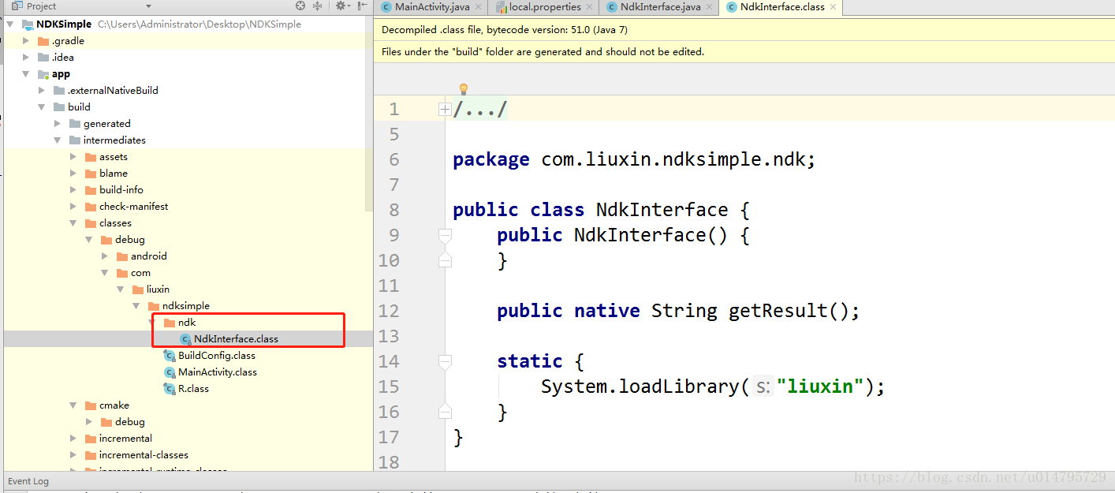This screenshot has height=493, width=1115.
Task: Click the "liuxin" string literal in code
Action: pos(821,387)
